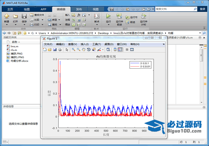209x146 pixels.
Task: Click the green 运行 run button
Action: click(x=108, y=16)
